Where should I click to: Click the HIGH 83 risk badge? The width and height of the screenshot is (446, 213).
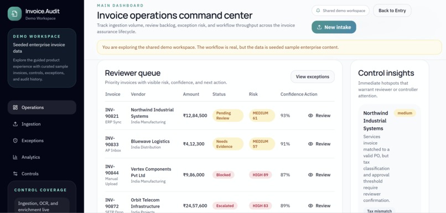tap(260, 206)
